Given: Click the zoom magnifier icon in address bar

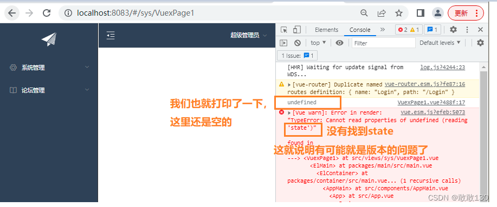Looking at the screenshot, I should click(365, 13).
